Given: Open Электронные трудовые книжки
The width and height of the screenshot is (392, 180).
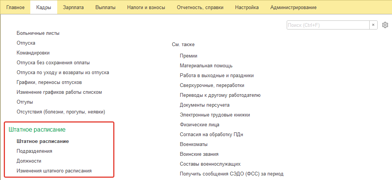Looking at the screenshot, I should [215, 115].
